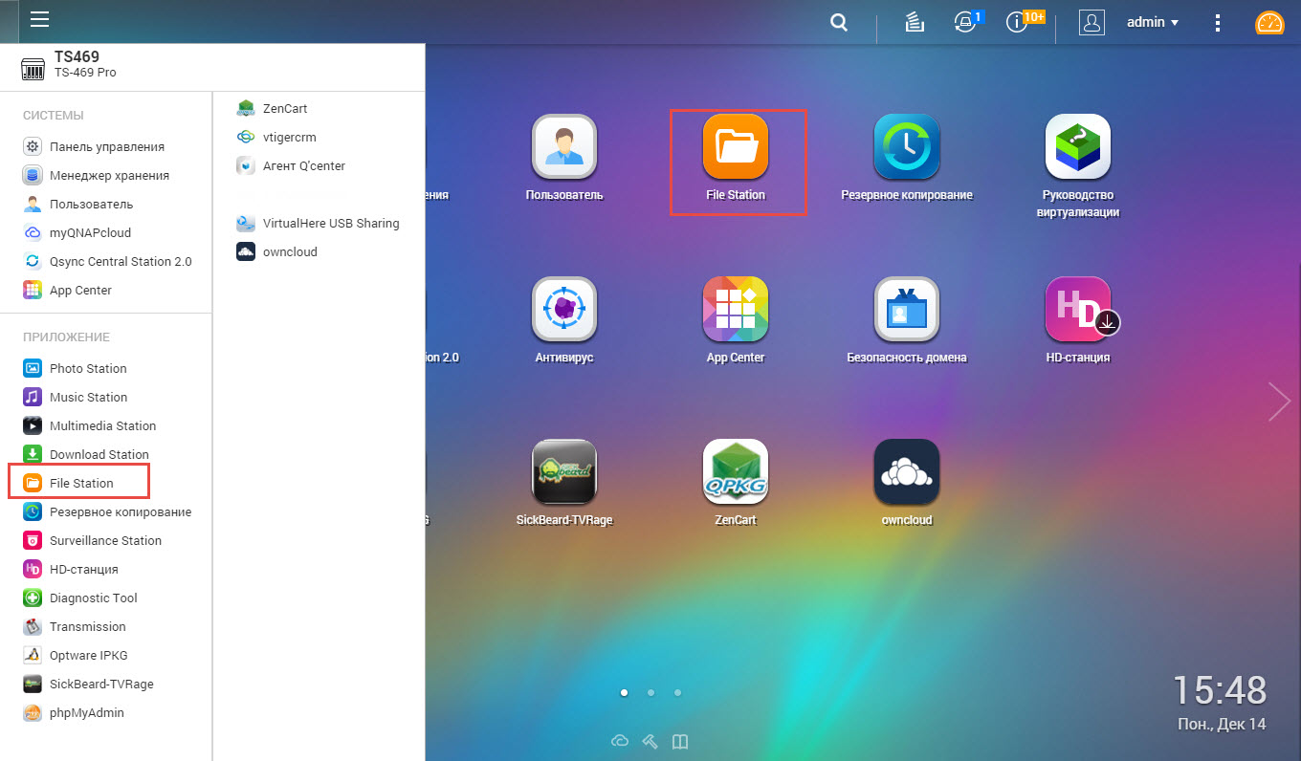Open Qsync Central Station 2.0 entry
The height and width of the screenshot is (761, 1301).
click(106, 261)
